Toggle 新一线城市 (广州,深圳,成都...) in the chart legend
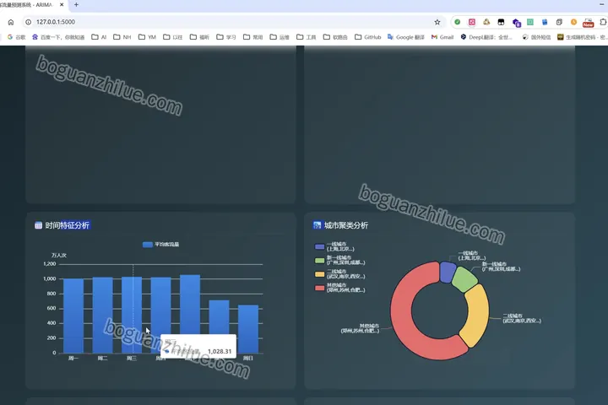 coord(339,260)
